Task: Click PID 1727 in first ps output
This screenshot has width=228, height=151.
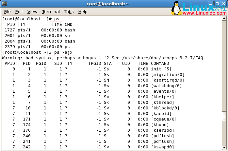Action: pos(10,30)
